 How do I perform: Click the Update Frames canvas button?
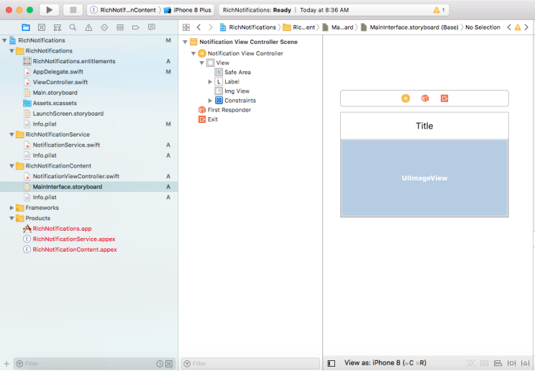(470, 363)
